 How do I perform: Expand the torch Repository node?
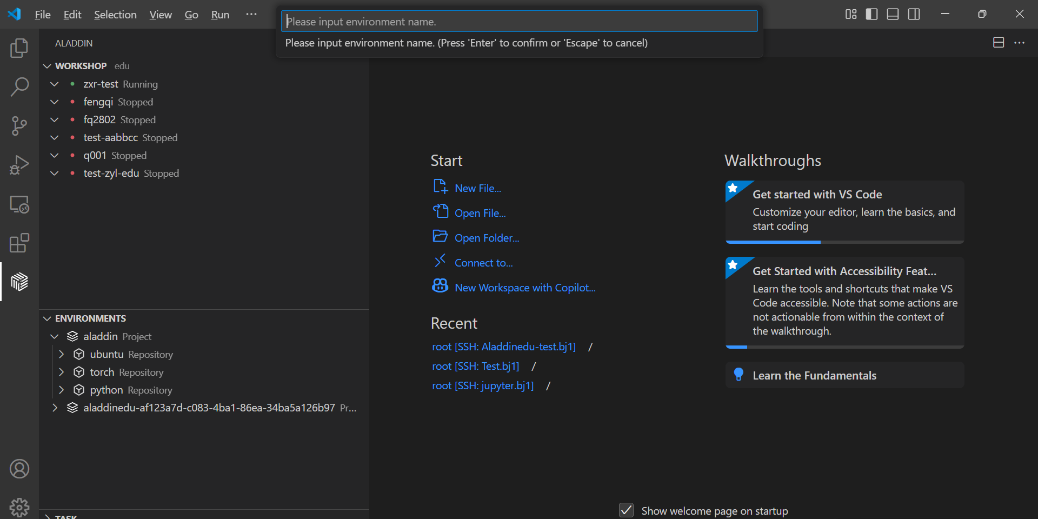pyautogui.click(x=62, y=372)
